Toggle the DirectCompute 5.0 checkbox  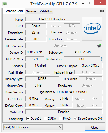pos(75,118)
